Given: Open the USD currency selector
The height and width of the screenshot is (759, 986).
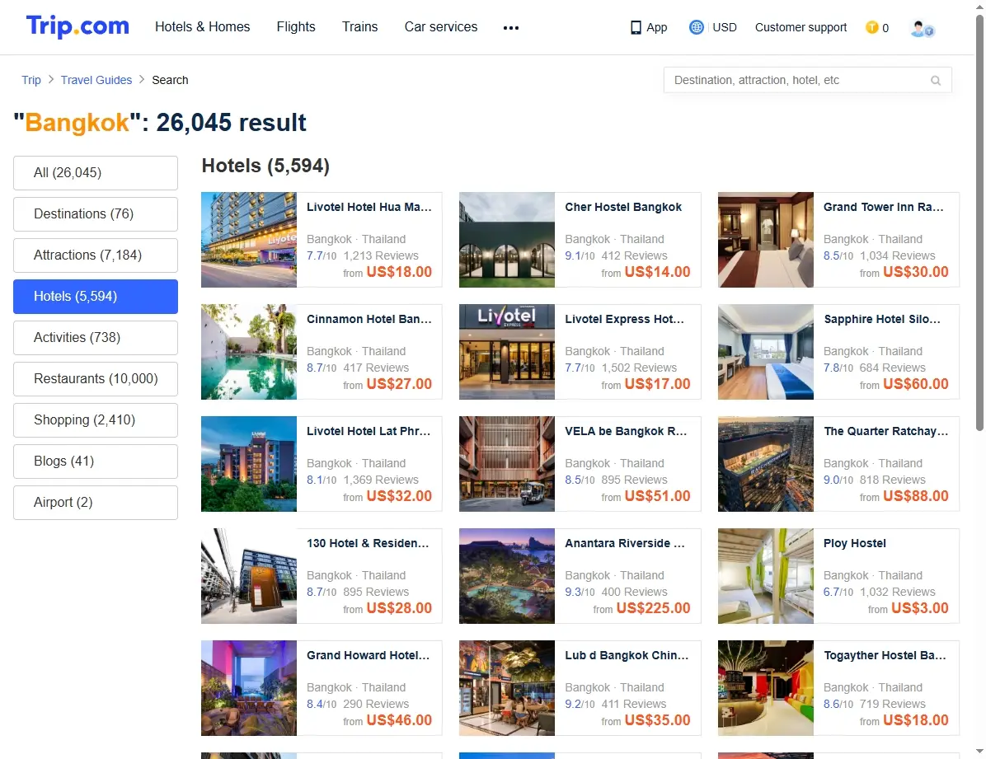Looking at the screenshot, I should point(725,27).
